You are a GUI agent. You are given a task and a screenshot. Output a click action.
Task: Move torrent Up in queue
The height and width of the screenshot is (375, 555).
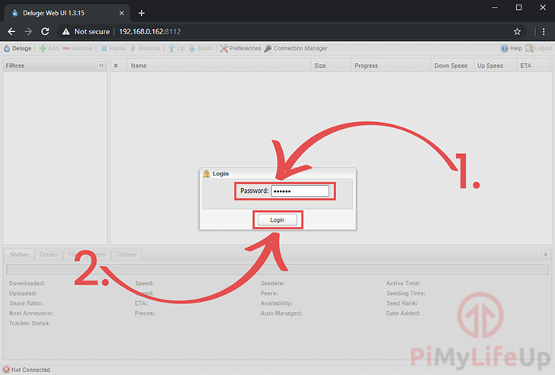pos(176,49)
